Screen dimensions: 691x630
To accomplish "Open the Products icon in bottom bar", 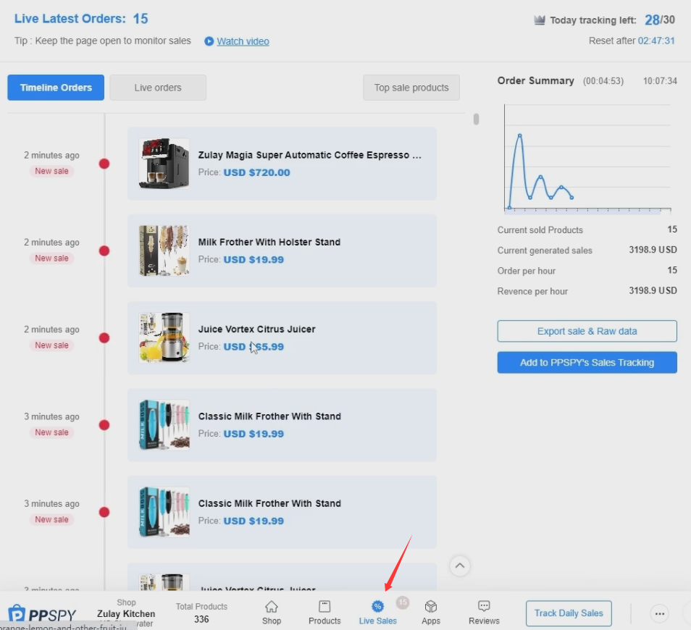I will [324, 607].
